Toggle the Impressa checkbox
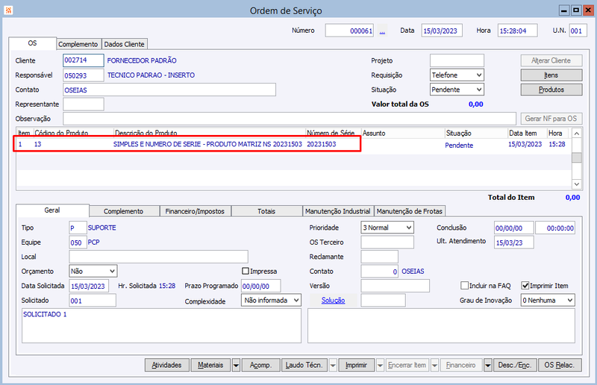Screen dimensions: 597x385 [246, 271]
